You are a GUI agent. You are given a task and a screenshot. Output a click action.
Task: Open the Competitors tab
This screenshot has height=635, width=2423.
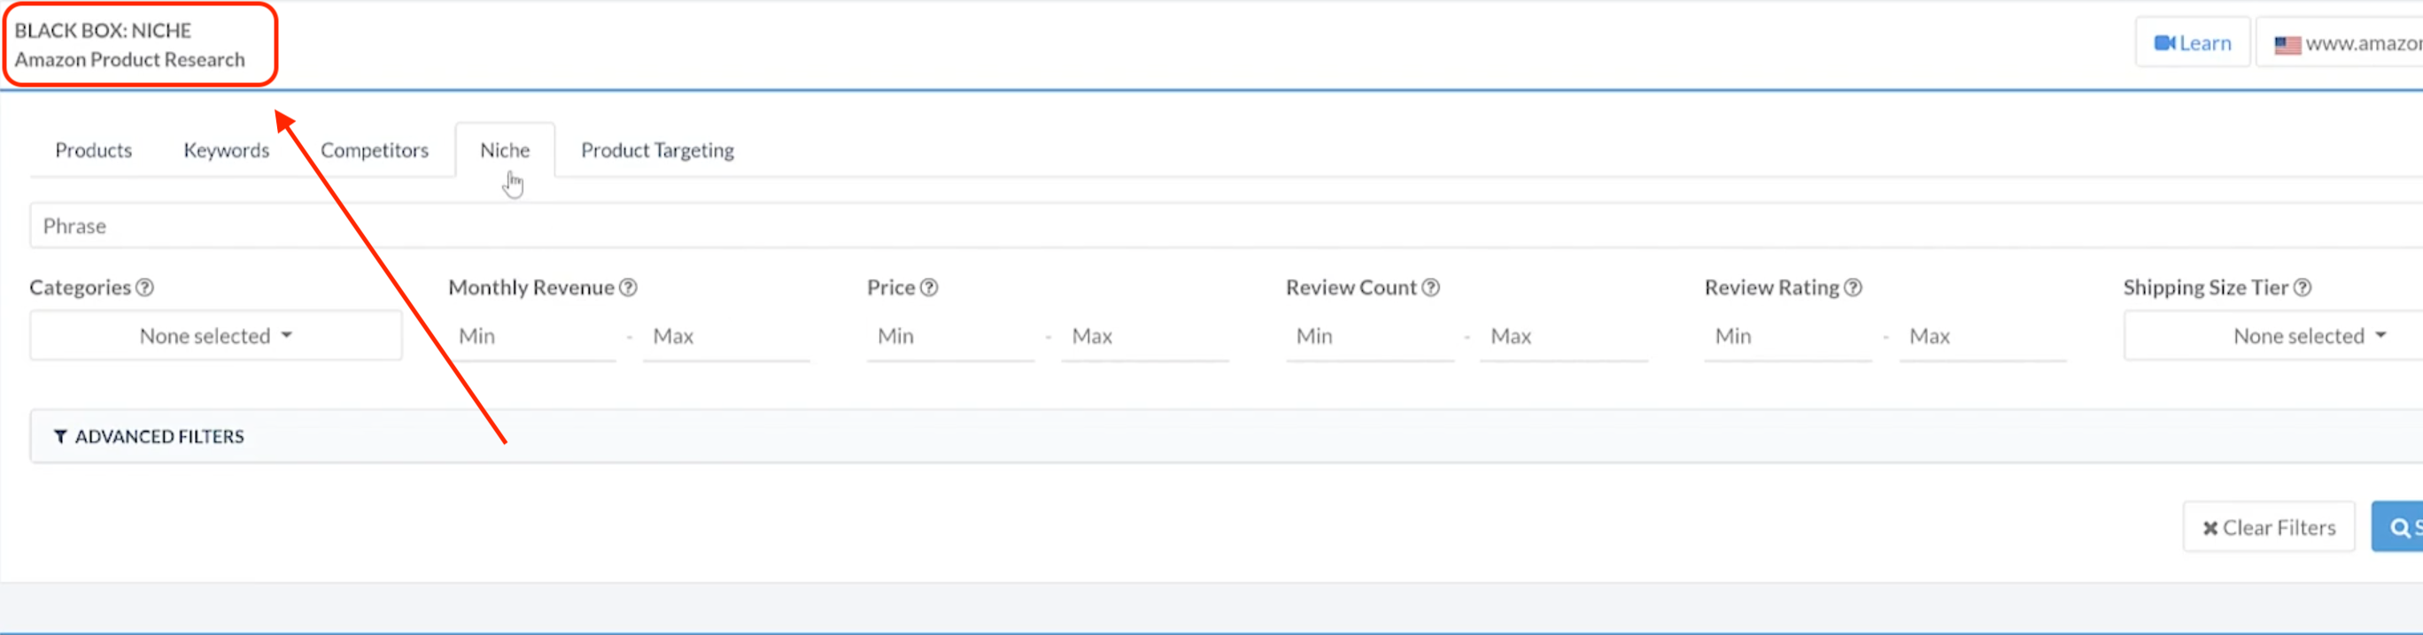point(374,150)
